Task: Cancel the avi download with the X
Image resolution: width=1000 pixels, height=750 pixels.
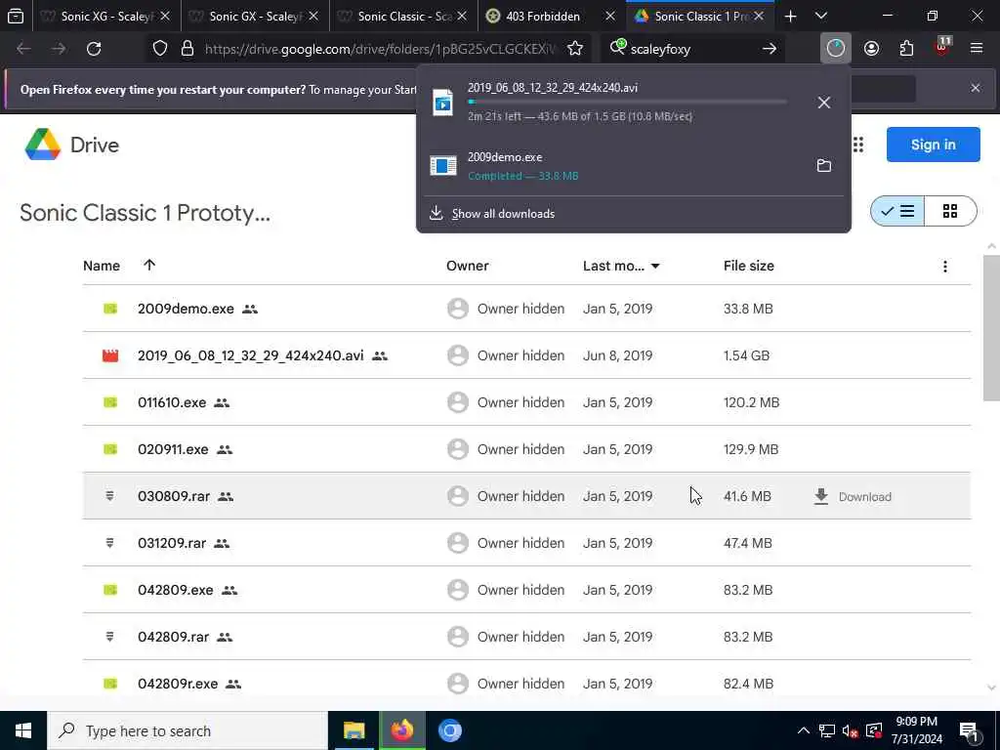Action: click(x=824, y=103)
